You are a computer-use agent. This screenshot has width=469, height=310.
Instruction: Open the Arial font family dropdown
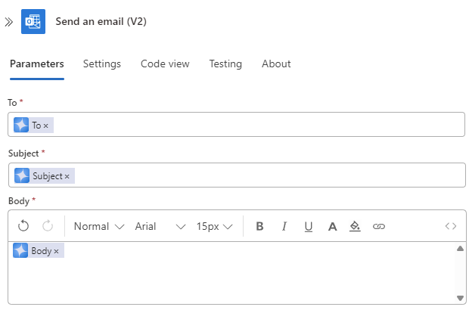[160, 226]
